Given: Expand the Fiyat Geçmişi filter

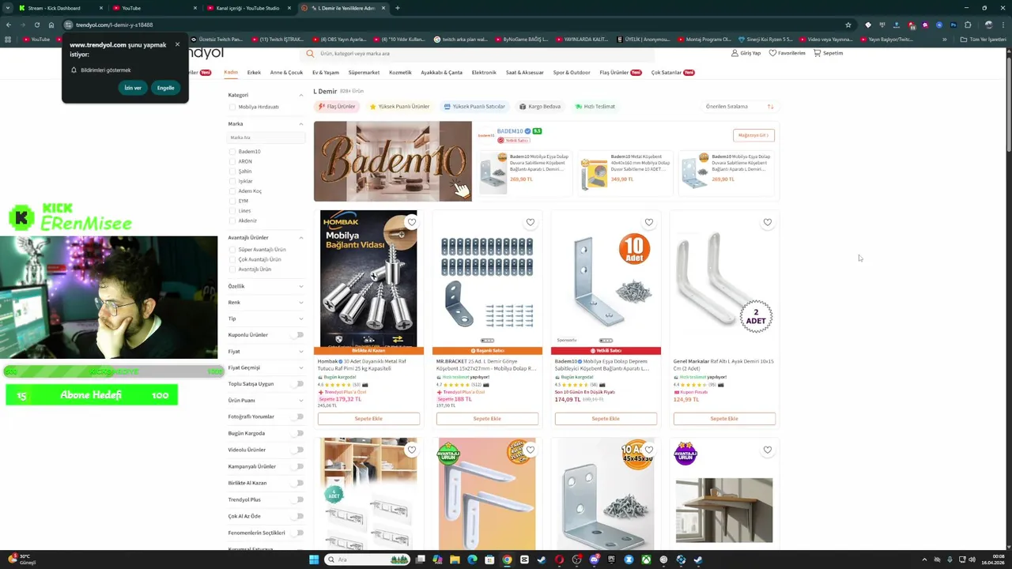Looking at the screenshot, I should tap(301, 367).
